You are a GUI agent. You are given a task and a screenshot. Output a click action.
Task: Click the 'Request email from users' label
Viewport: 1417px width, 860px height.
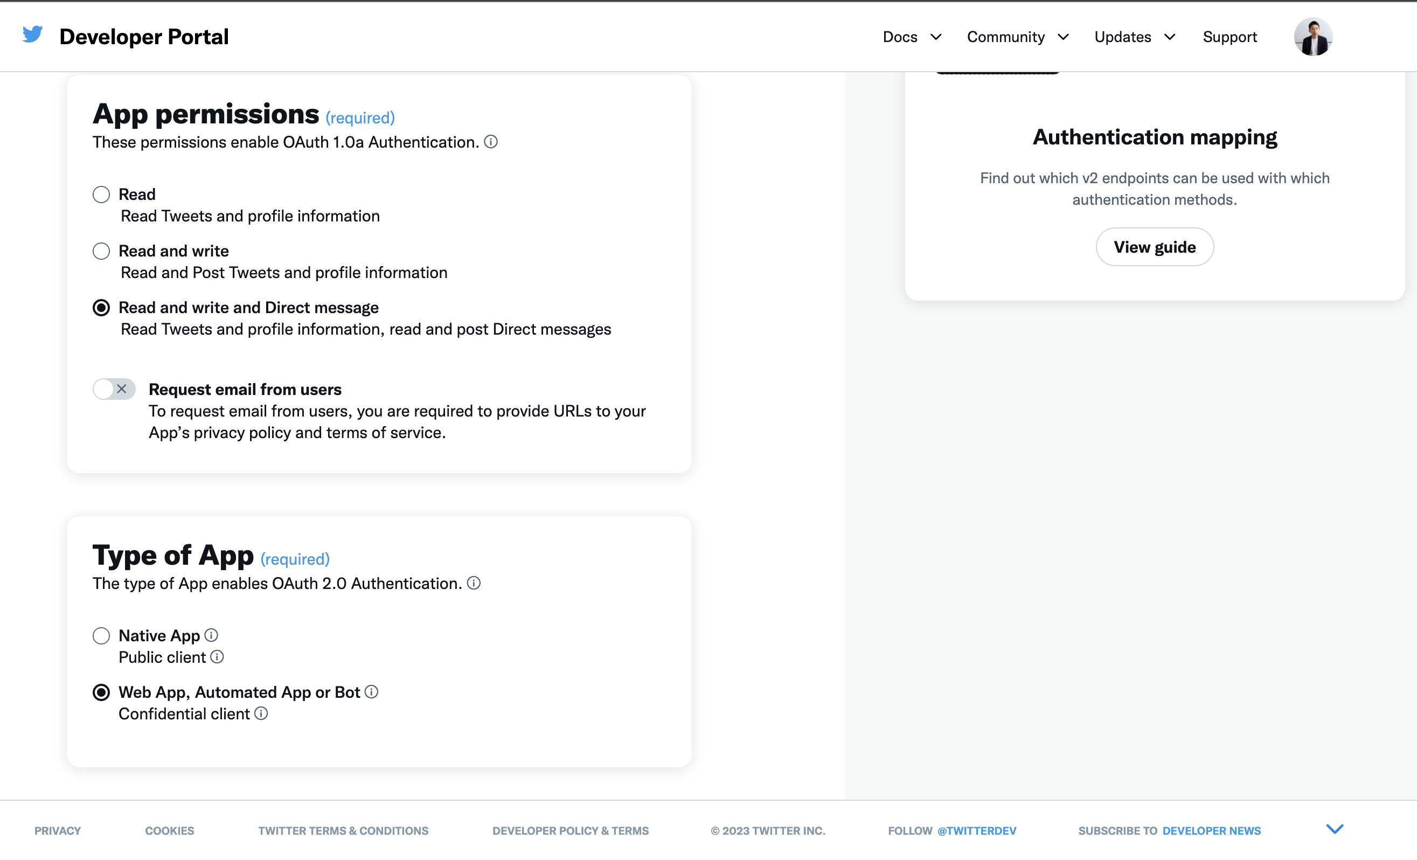click(x=245, y=389)
